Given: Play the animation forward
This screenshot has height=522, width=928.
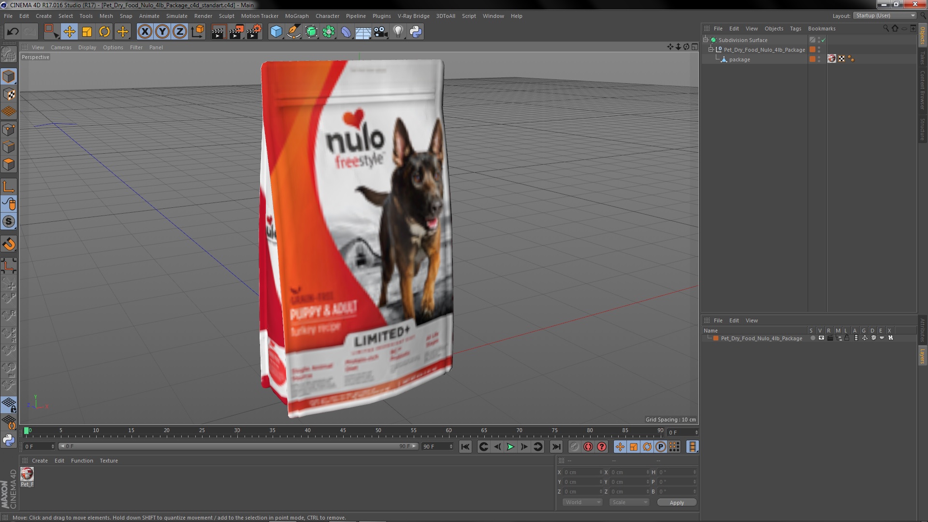Looking at the screenshot, I should point(510,447).
